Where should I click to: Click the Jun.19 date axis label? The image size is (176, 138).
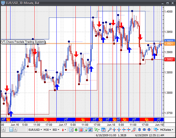(x=159, y=125)
